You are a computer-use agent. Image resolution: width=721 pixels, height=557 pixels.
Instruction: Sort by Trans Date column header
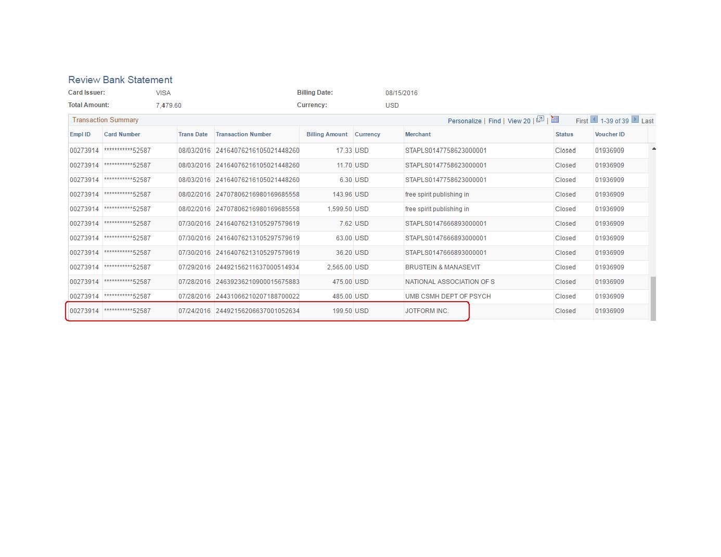tap(193, 134)
